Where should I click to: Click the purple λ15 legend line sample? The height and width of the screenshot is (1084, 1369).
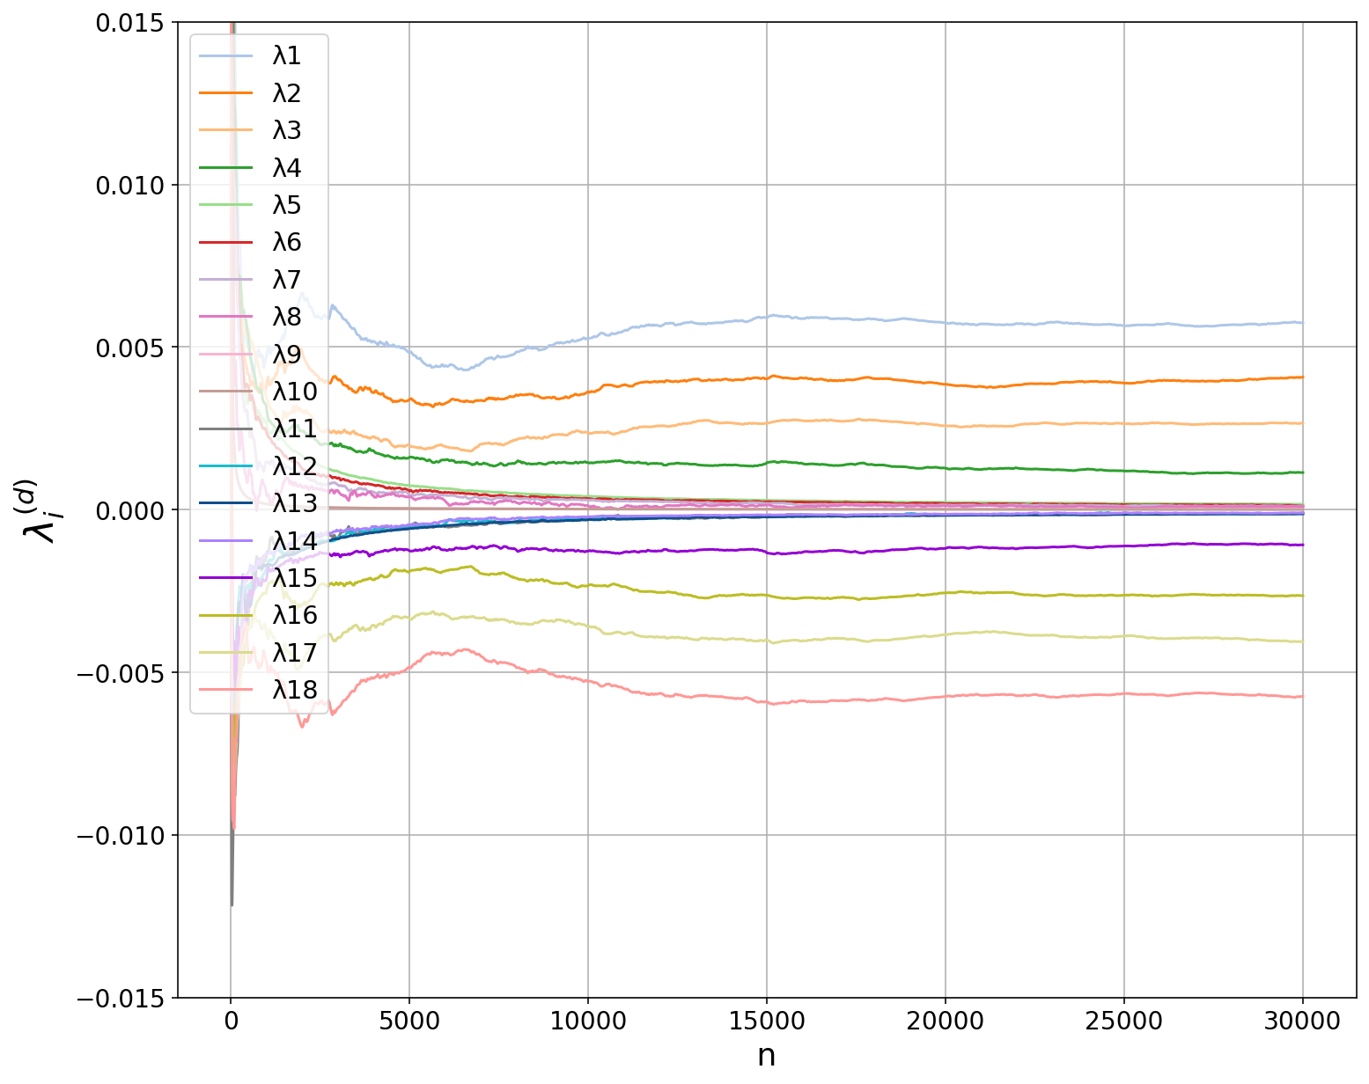(225, 577)
